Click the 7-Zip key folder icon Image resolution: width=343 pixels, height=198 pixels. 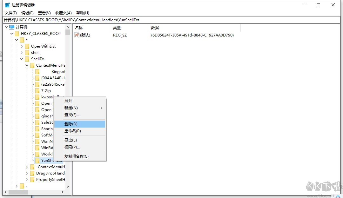pyautogui.click(x=37, y=91)
